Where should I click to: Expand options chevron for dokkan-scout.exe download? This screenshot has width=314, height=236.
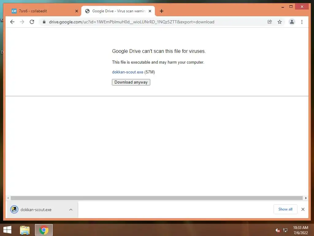(x=71, y=210)
